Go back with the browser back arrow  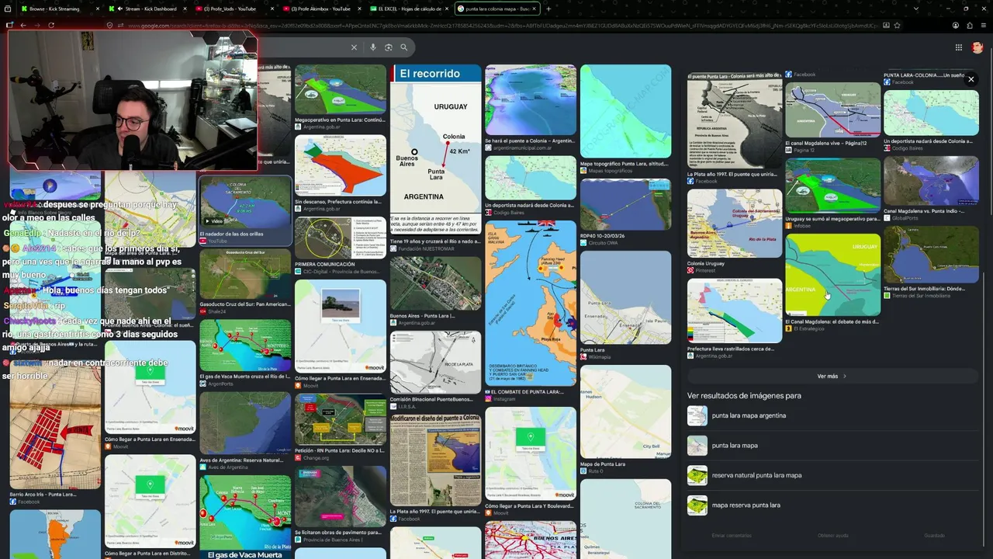(x=23, y=25)
